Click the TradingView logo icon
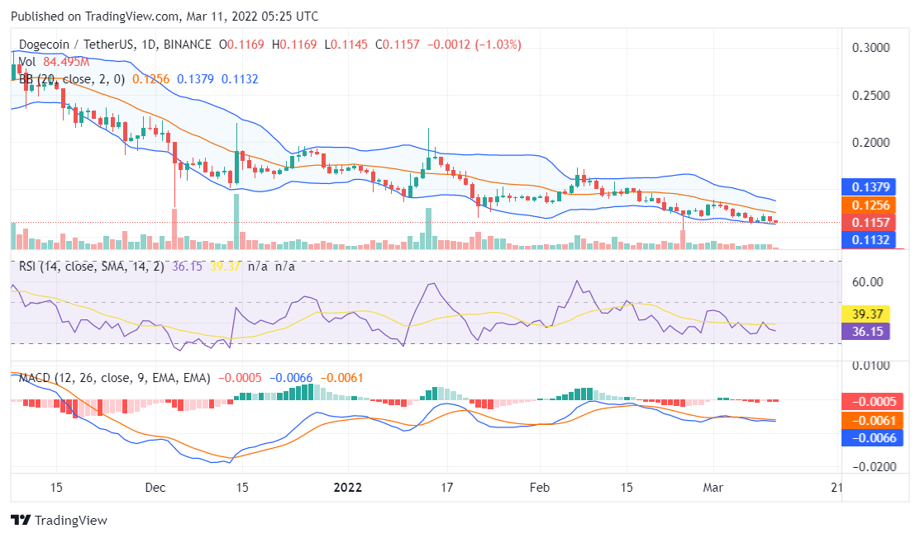Viewport: 920px width, 538px height. pyautogui.click(x=20, y=521)
